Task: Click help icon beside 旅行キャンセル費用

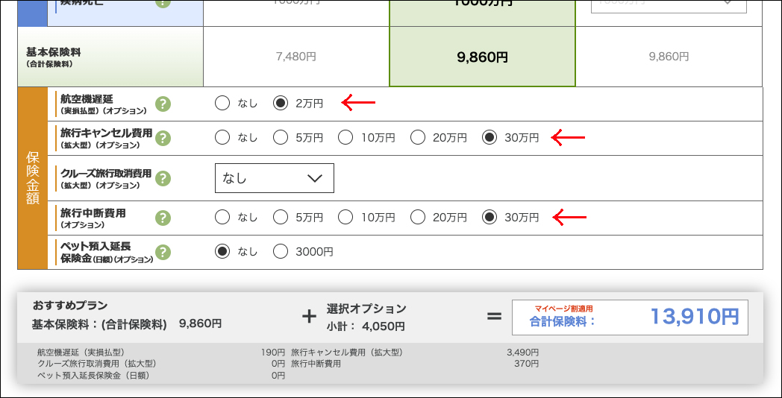Action: pyautogui.click(x=163, y=138)
